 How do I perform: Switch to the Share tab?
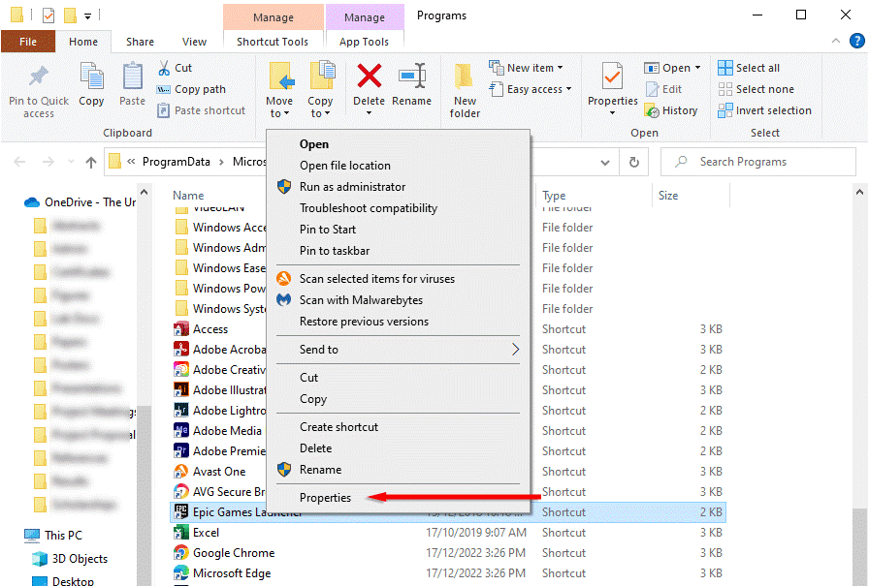click(x=141, y=42)
